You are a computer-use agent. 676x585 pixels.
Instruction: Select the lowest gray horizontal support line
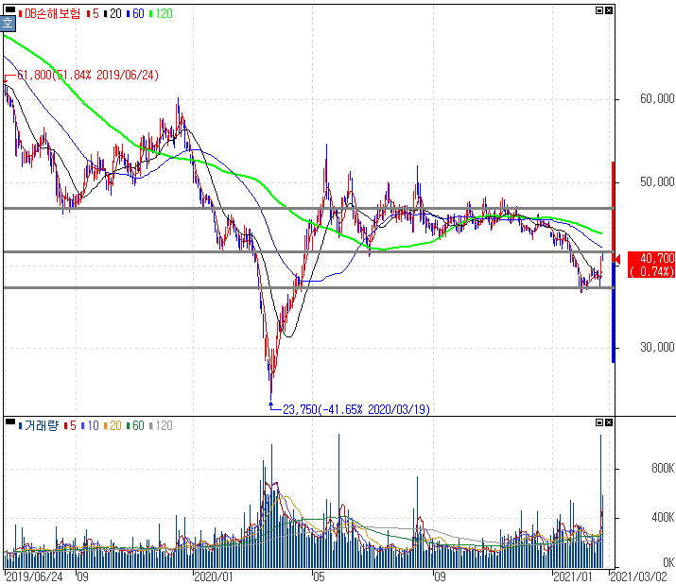308,287
